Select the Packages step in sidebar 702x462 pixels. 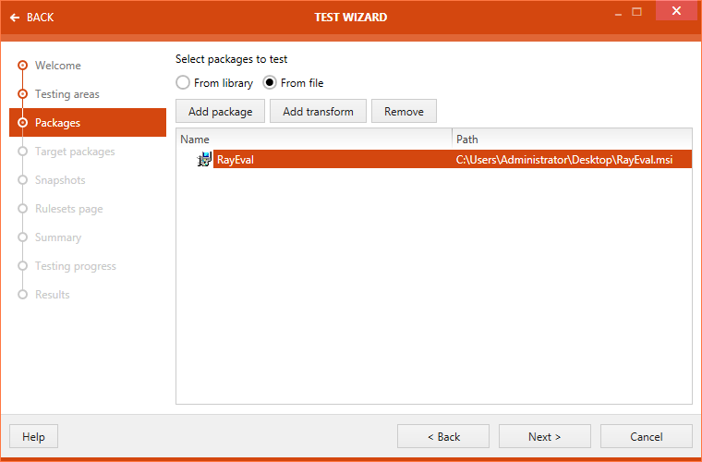pos(88,122)
